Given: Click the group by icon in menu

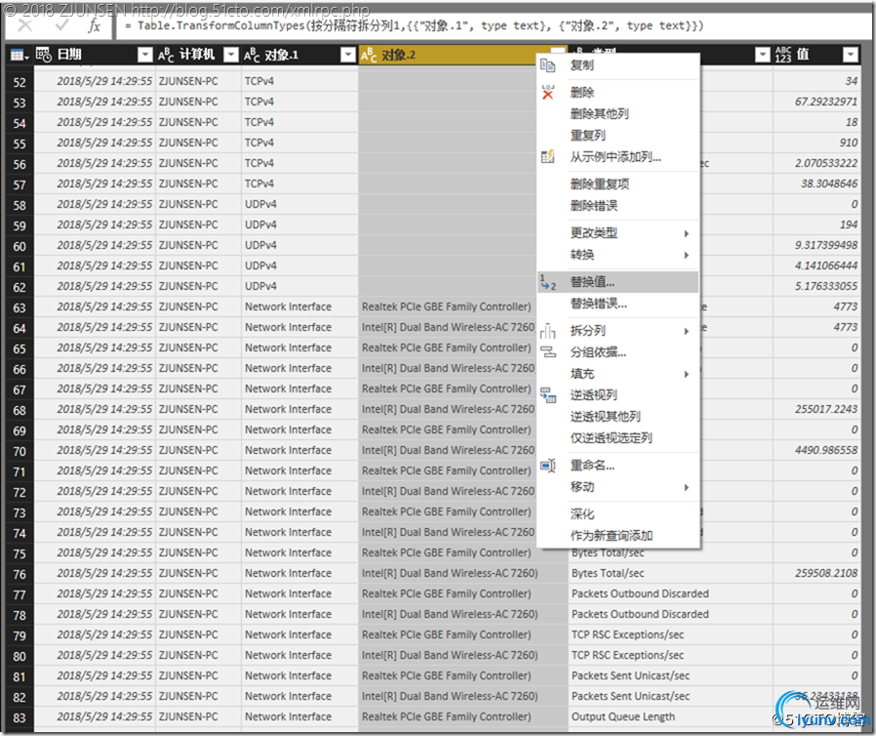Looking at the screenshot, I should click(x=547, y=352).
